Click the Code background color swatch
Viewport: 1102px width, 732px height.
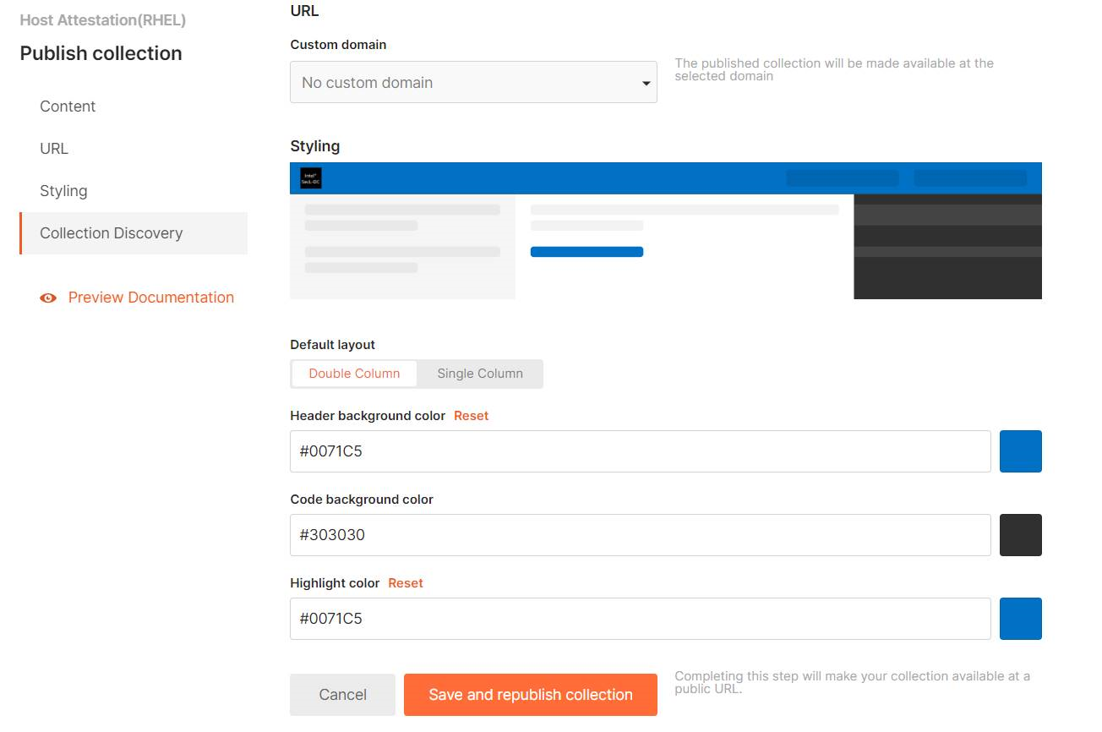pyautogui.click(x=1020, y=534)
